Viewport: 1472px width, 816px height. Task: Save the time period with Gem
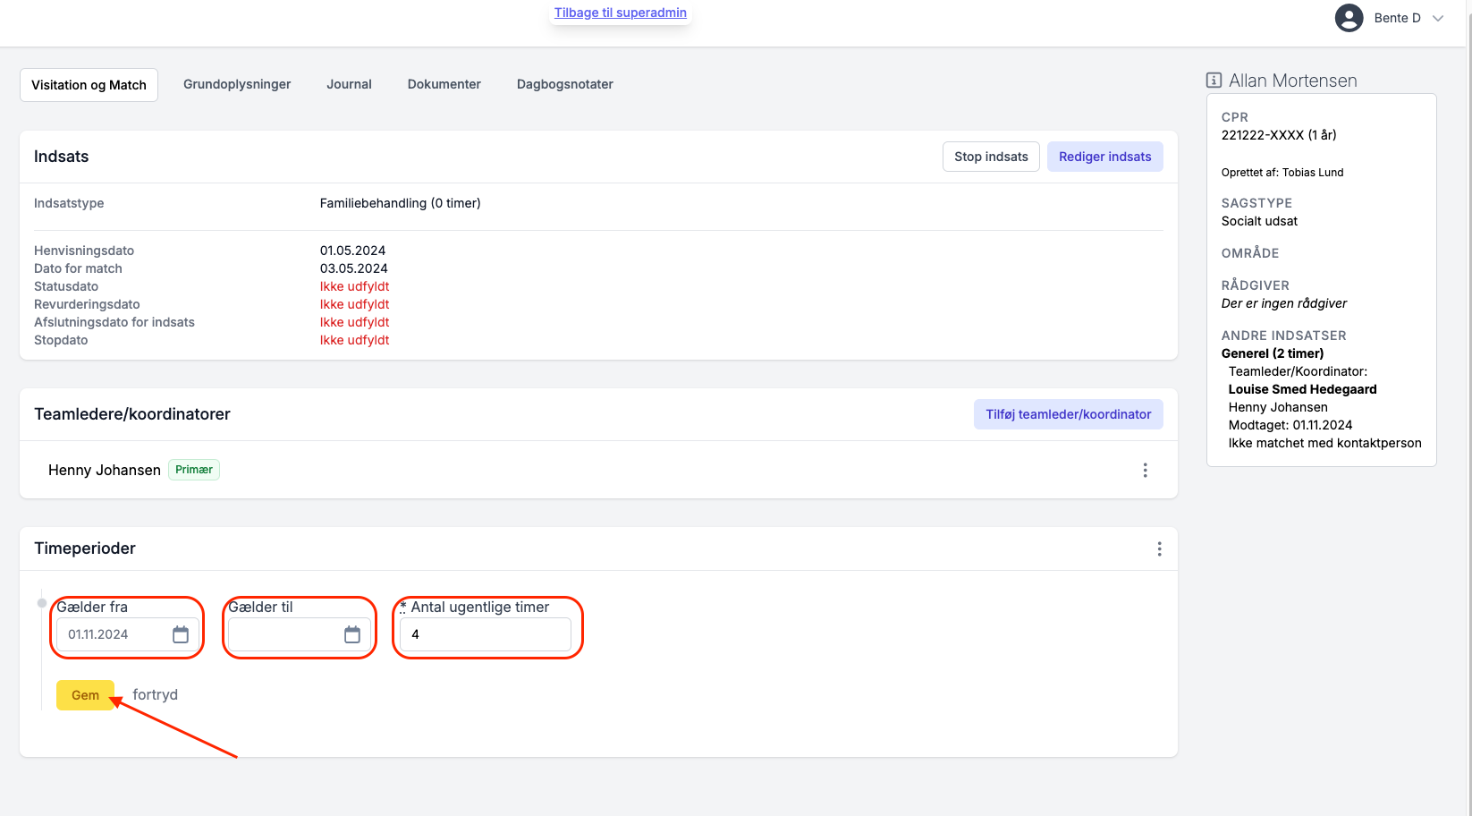[x=85, y=695]
